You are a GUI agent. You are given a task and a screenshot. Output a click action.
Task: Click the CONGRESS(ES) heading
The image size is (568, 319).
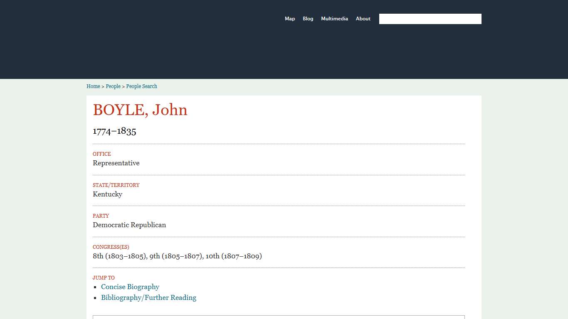coord(111,247)
